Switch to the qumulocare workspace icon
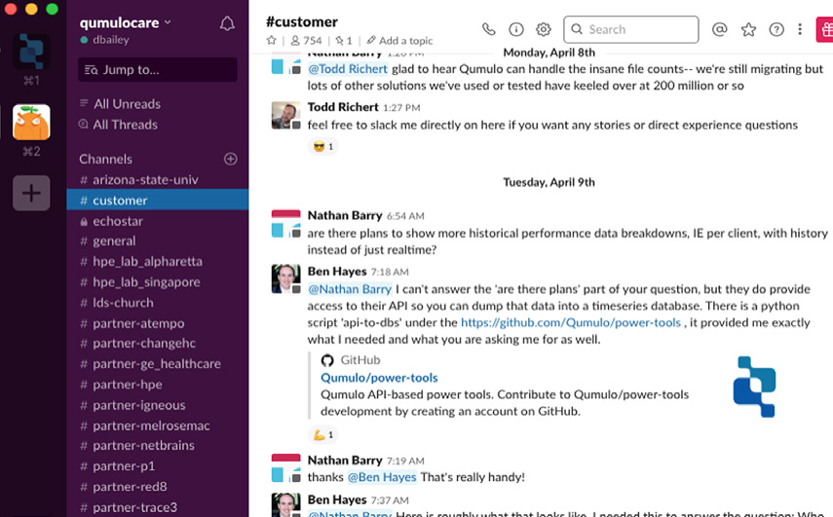The height and width of the screenshot is (517, 833). click(31, 52)
